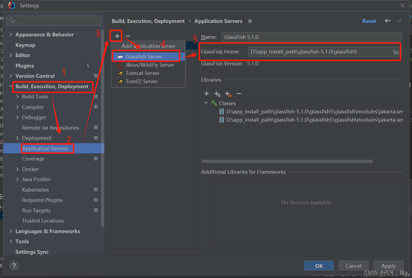This screenshot has width=412, height=278.
Task: Expand the Appearance & Behavior section
Action: (11, 34)
